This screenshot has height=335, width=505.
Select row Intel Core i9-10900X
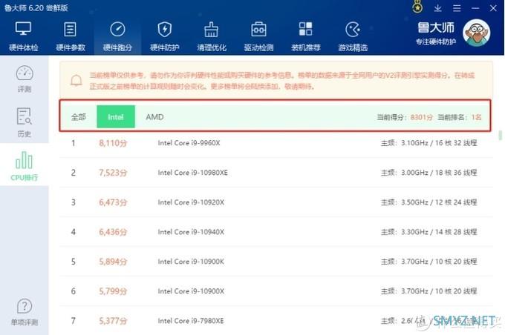pyautogui.click(x=276, y=291)
